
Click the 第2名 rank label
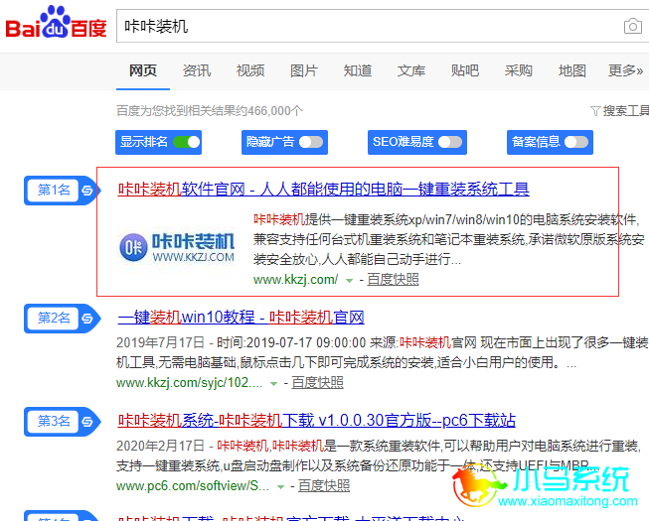tap(54, 319)
